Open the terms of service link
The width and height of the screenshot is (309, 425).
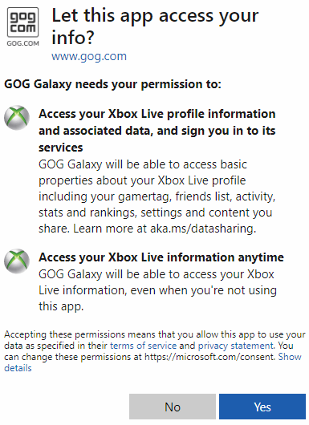[x=143, y=346]
